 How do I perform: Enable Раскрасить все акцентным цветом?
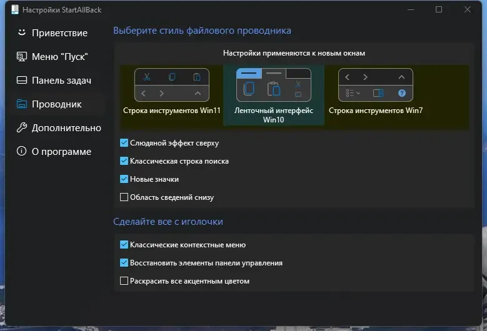click(124, 281)
